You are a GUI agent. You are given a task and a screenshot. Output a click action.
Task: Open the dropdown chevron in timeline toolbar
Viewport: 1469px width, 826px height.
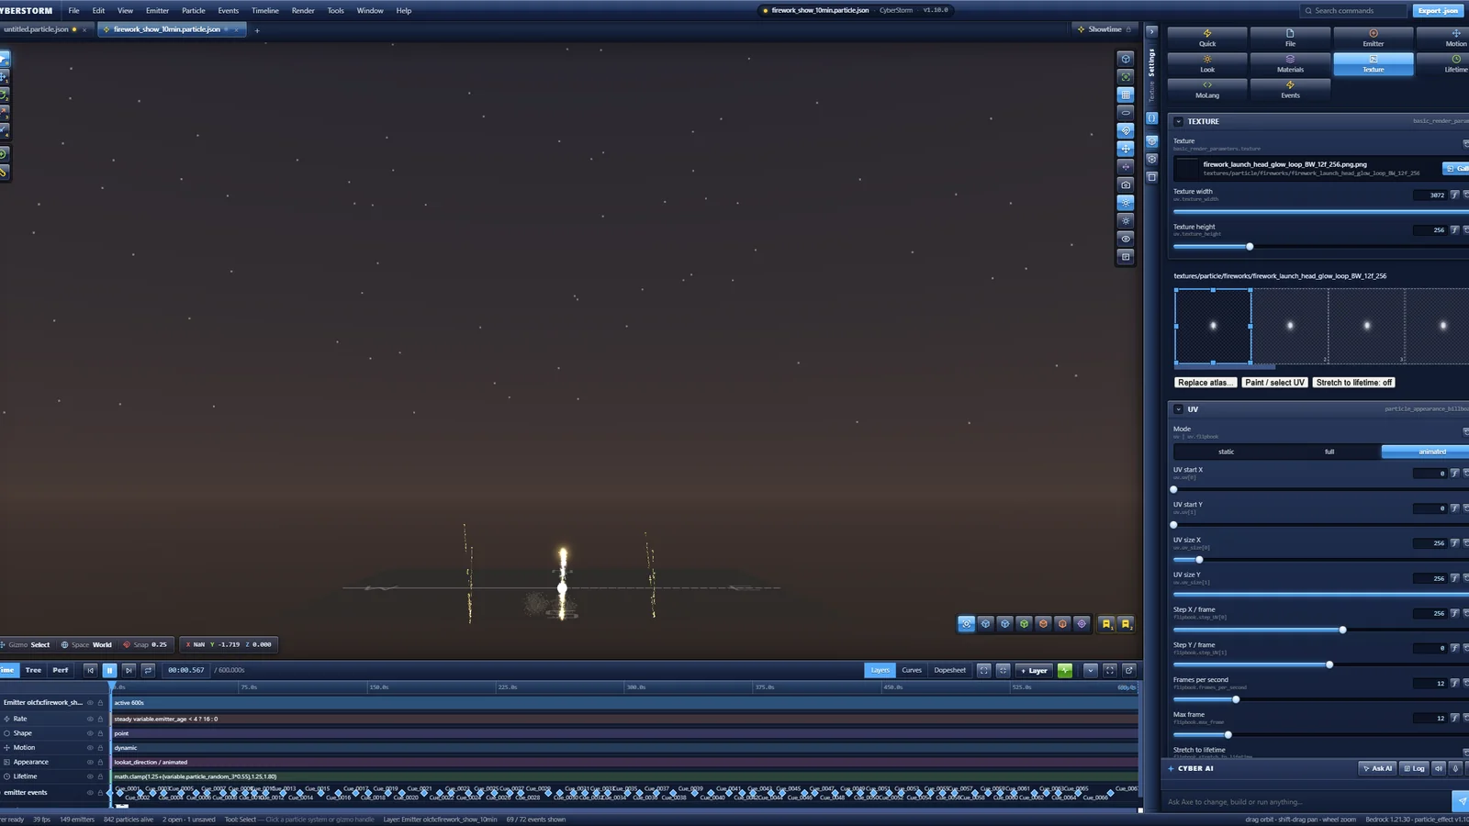[x=1091, y=670]
